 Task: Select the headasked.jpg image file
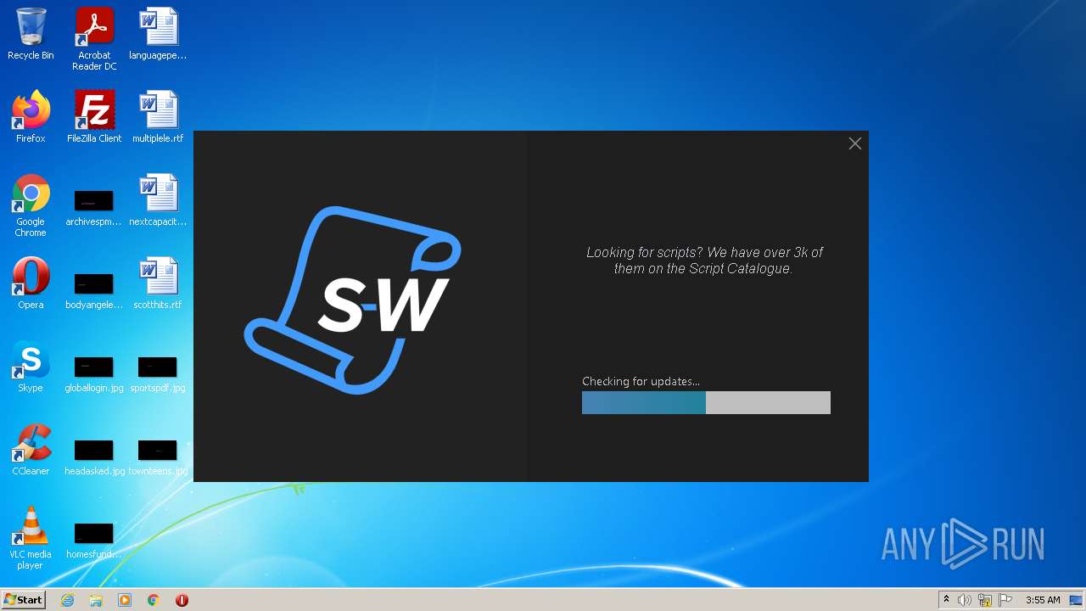point(94,457)
